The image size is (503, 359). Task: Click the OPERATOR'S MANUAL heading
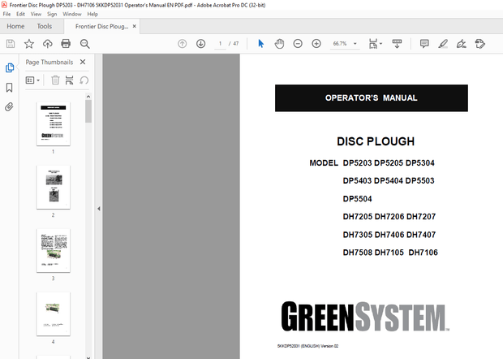[371, 98]
